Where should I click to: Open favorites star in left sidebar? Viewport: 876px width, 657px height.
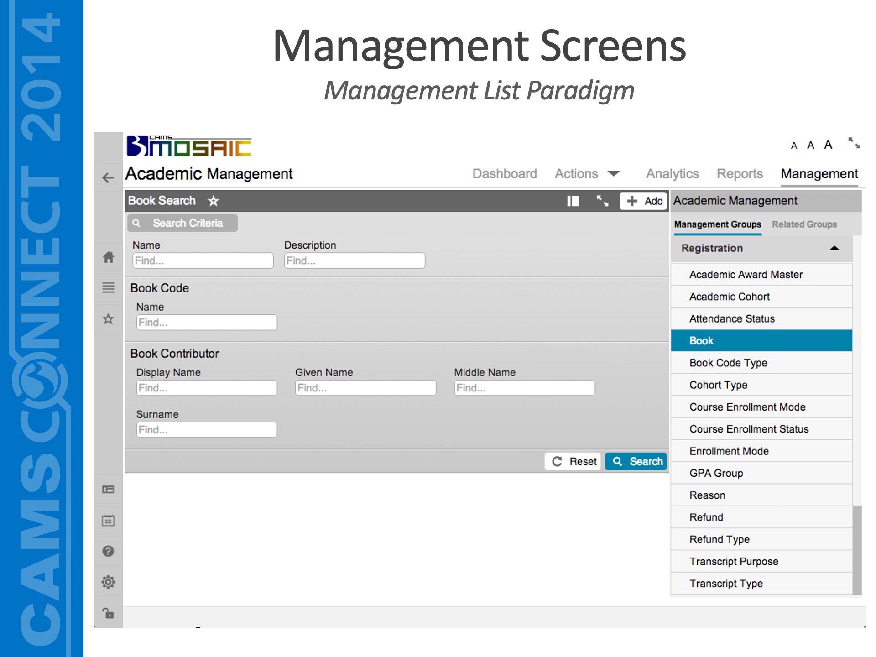pyautogui.click(x=108, y=319)
